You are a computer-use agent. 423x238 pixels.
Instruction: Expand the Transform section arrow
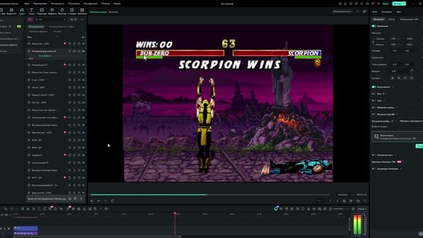click(x=391, y=26)
